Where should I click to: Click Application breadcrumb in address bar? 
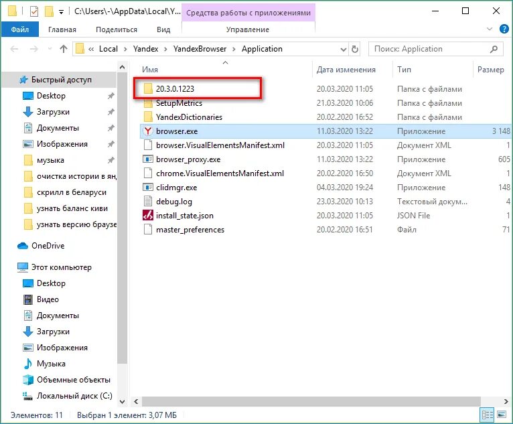pyautogui.click(x=262, y=49)
